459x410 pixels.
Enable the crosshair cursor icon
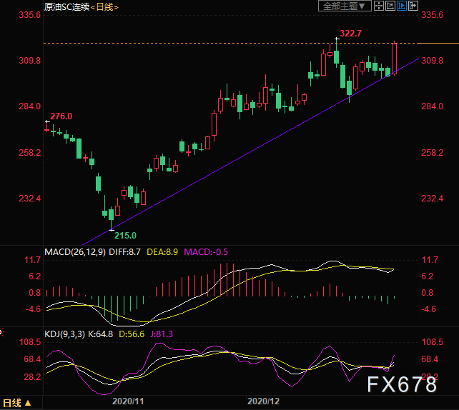[379, 6]
